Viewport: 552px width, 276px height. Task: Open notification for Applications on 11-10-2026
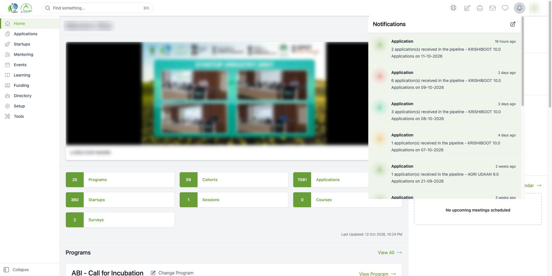point(444,49)
